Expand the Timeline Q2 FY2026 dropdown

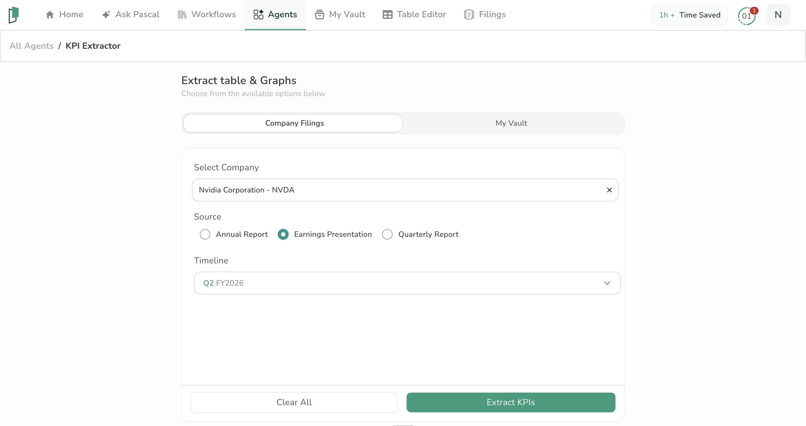(407, 283)
